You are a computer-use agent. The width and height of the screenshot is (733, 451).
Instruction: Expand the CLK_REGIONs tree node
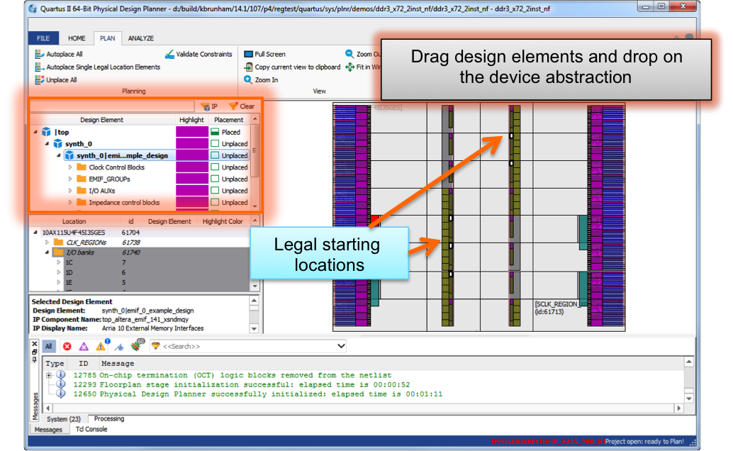[x=47, y=242]
